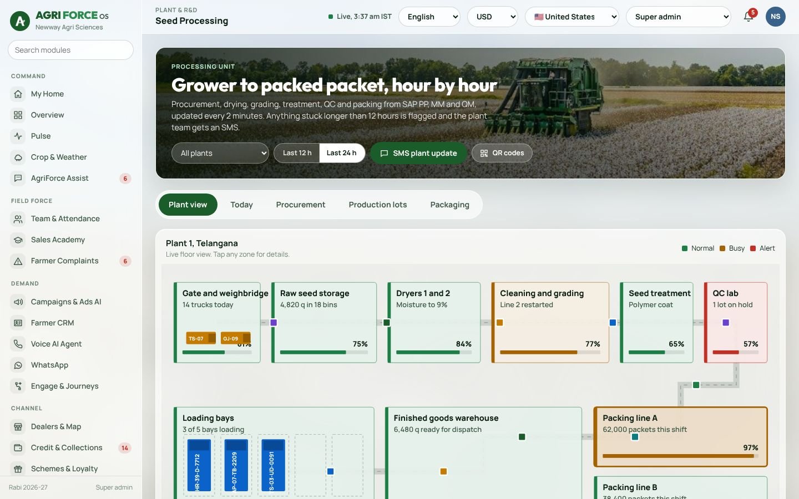This screenshot has height=499, width=799.
Task: Open the QC lab zone card
Action: pyautogui.click(x=736, y=323)
